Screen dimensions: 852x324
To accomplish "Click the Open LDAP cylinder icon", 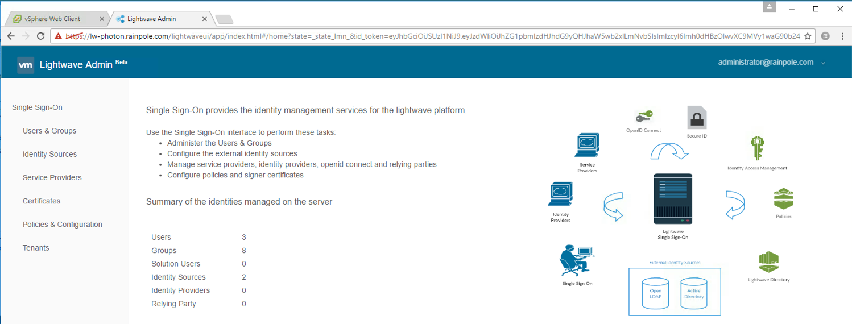I will pos(655,293).
